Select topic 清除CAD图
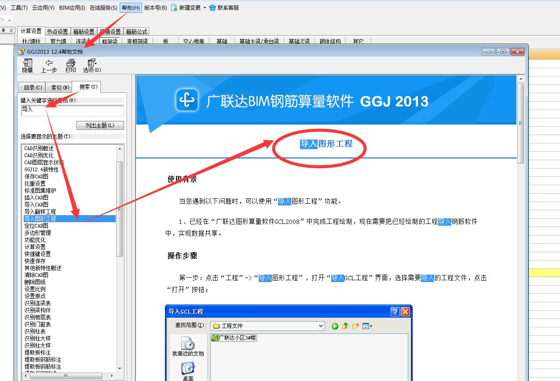Image resolution: width=560 pixels, height=381 pixels. 36,275
